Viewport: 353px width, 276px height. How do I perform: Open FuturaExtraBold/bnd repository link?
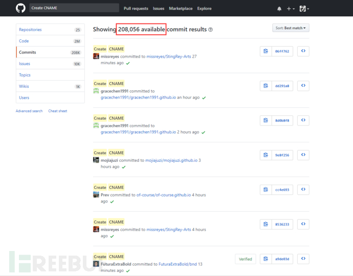(x=178, y=264)
